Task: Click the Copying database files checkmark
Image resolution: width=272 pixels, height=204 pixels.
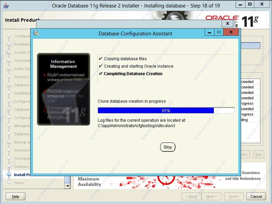Action: tap(101, 59)
